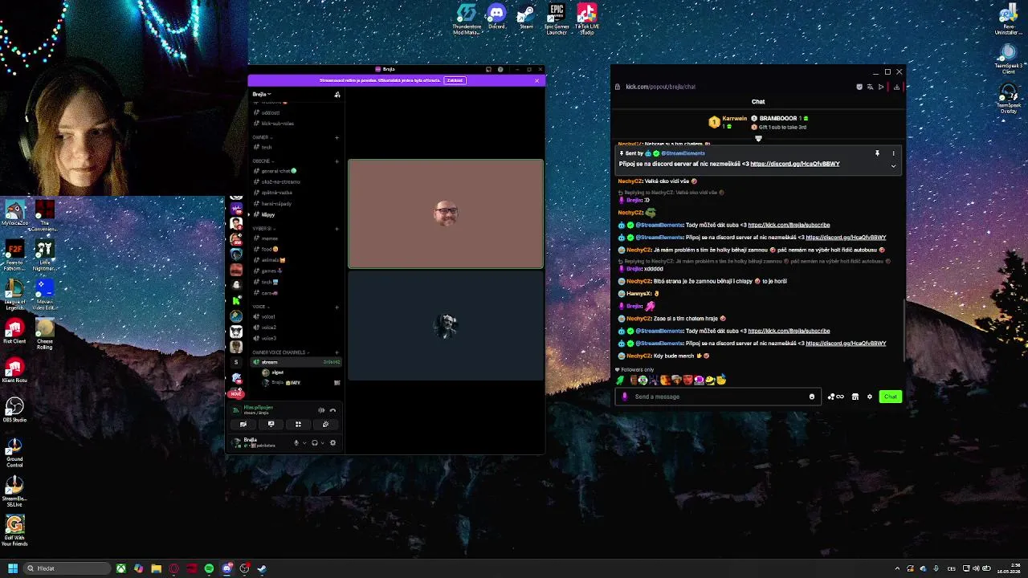Open microphone input options arrow in Discord

click(x=304, y=442)
